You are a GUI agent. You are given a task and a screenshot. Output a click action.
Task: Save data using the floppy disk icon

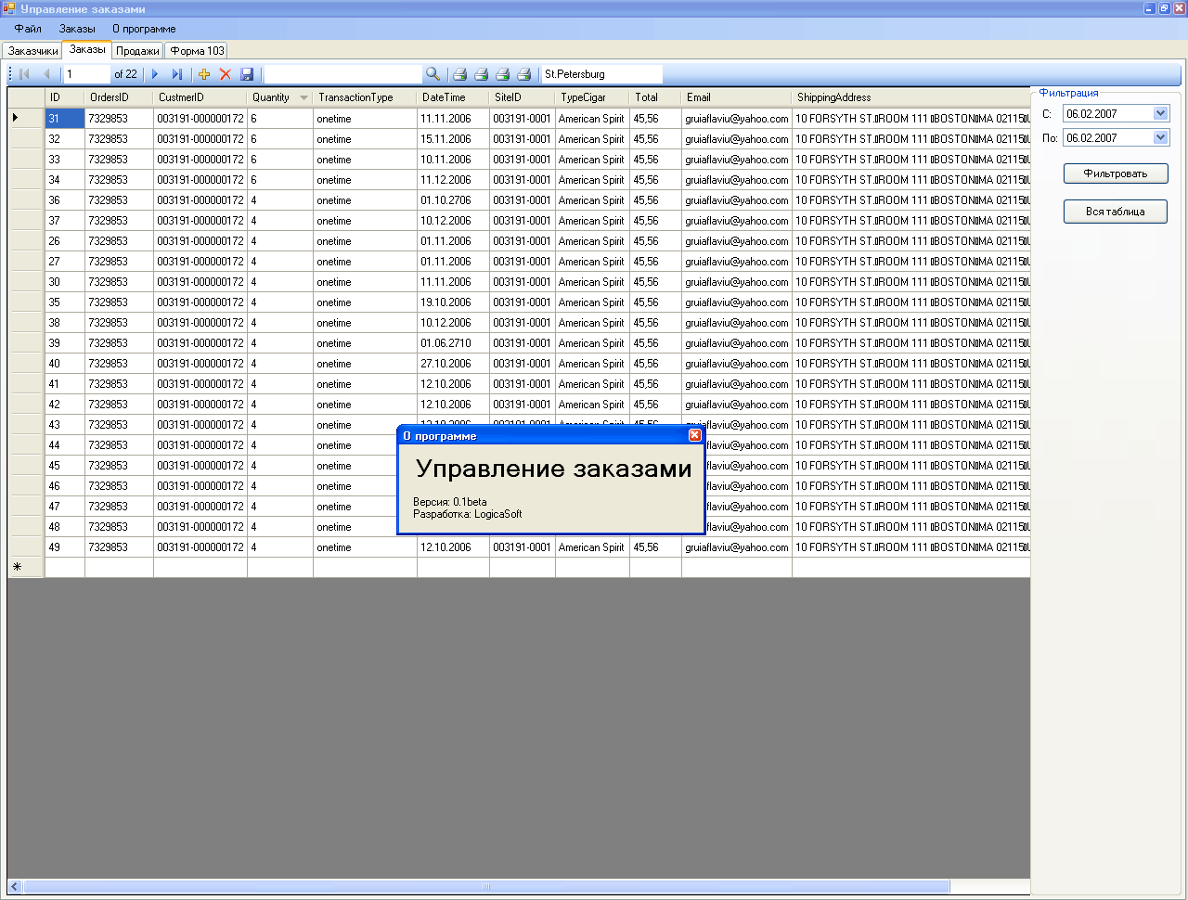coord(247,74)
